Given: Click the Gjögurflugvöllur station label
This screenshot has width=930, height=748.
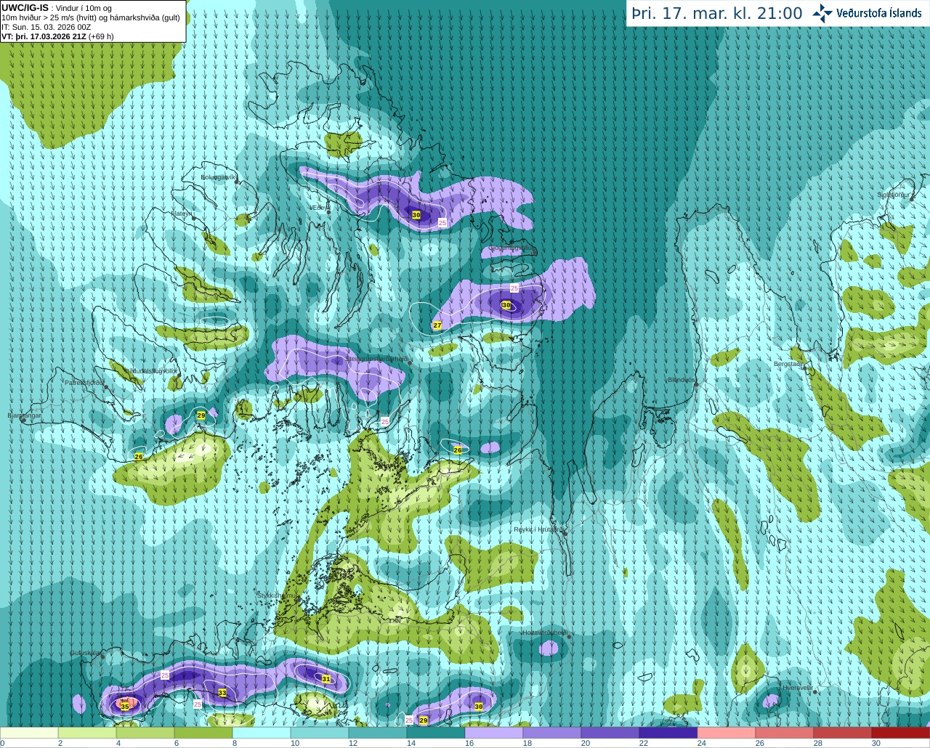Looking at the screenshot, I should click(x=511, y=248).
